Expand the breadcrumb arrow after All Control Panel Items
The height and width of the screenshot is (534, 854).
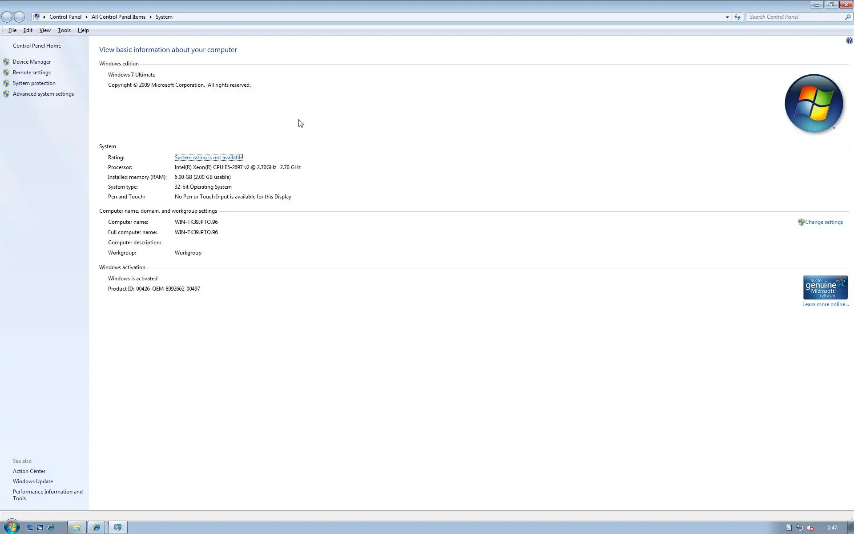[150, 17]
